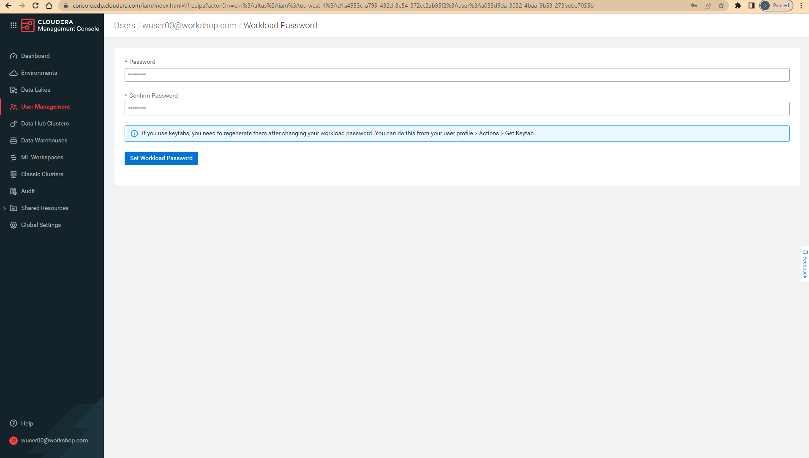
Task: Click the Paused profile button
Action: point(776,5)
